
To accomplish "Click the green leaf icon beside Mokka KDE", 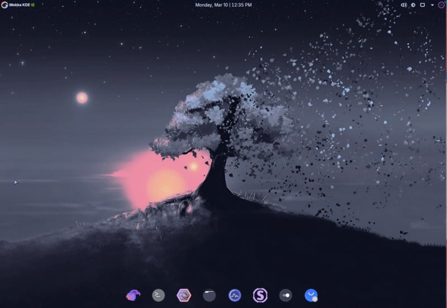I will click(x=32, y=4).
